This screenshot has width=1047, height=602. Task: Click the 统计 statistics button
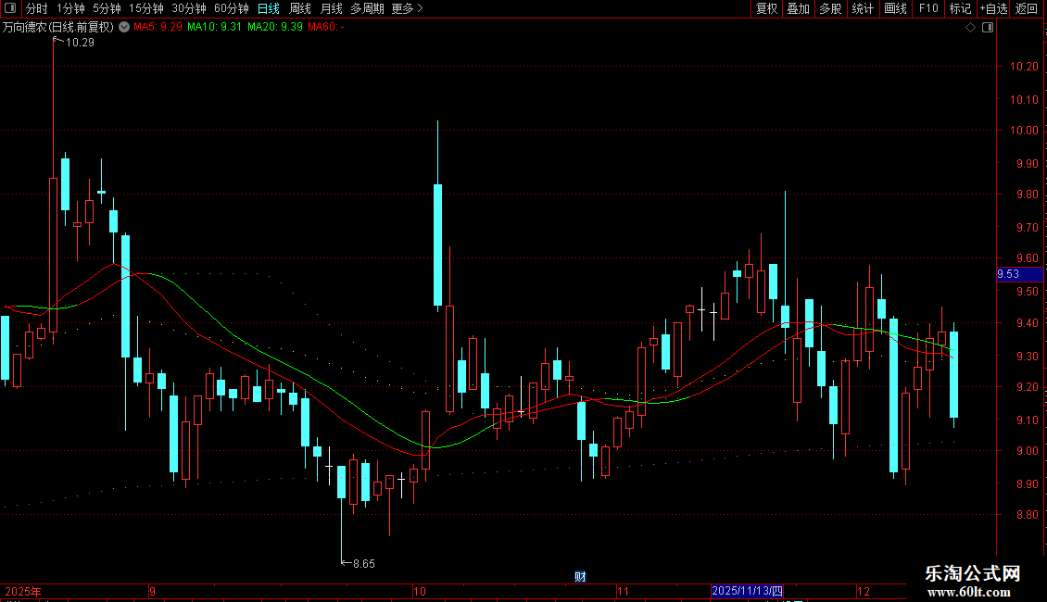(863, 8)
